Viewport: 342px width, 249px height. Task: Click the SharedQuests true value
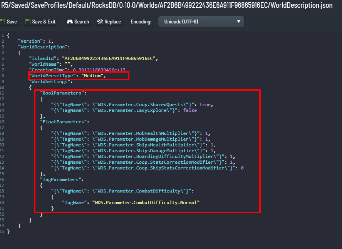coord(205,105)
